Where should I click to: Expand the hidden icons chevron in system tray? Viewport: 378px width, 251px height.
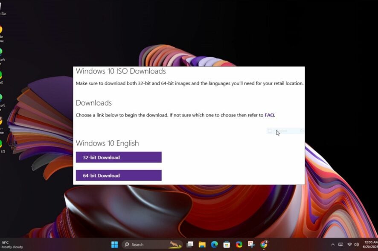[x=332, y=245]
